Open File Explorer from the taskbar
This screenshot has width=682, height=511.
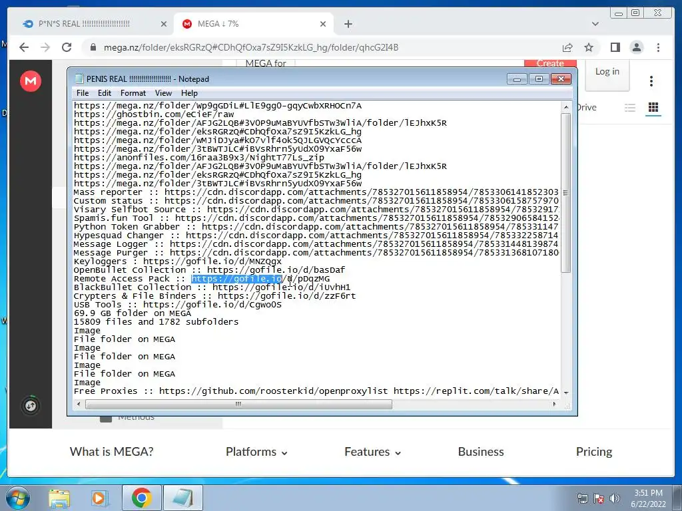tap(59, 498)
